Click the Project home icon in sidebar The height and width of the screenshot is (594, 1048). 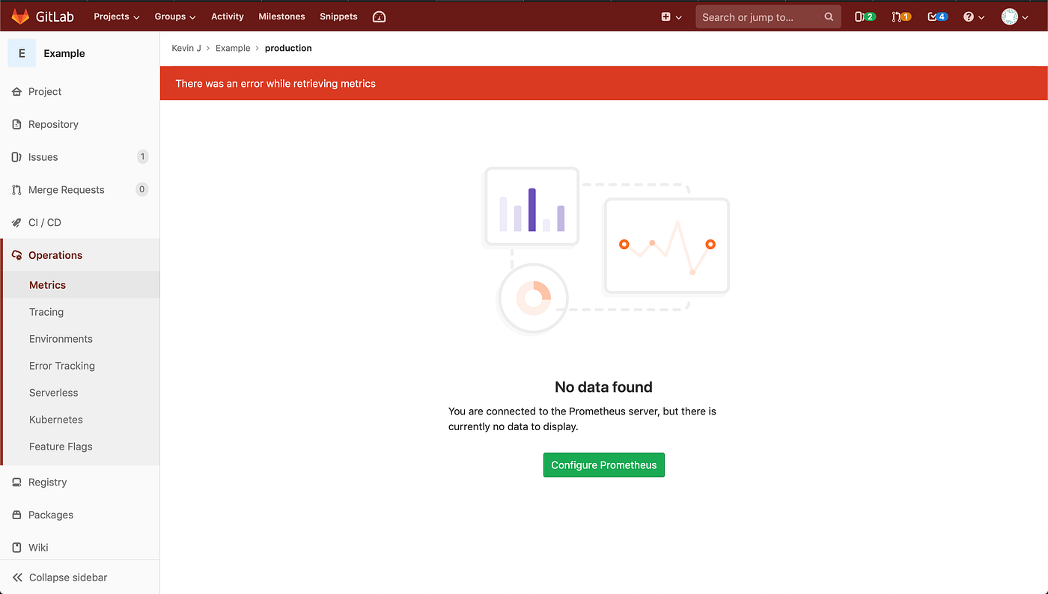(x=16, y=91)
